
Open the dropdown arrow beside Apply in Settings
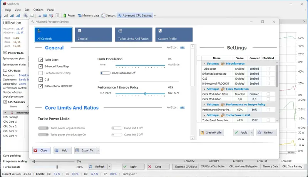tap(252, 132)
